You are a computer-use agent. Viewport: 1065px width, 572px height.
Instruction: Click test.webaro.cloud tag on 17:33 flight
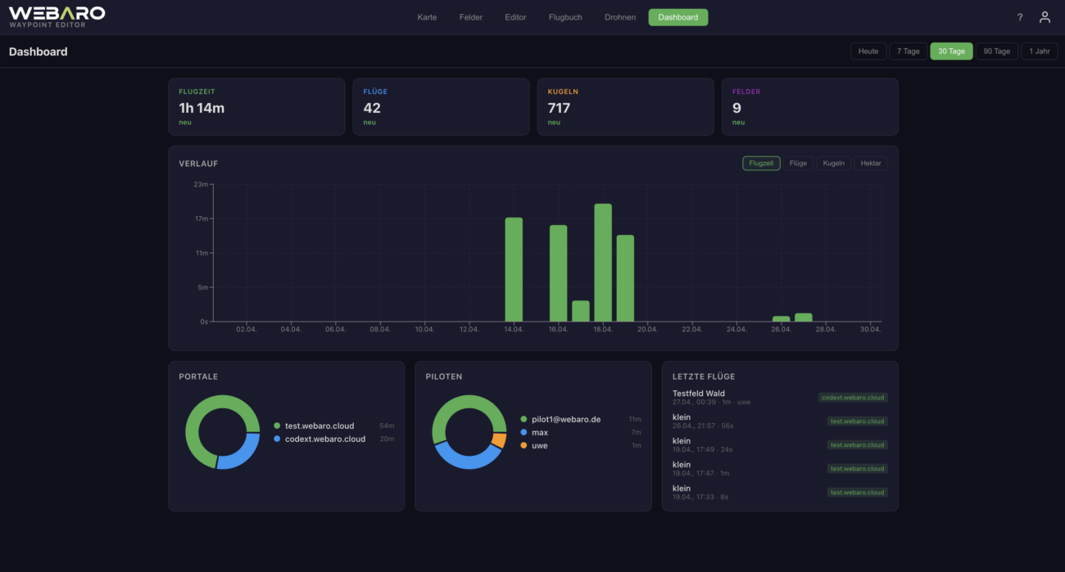pyautogui.click(x=857, y=493)
